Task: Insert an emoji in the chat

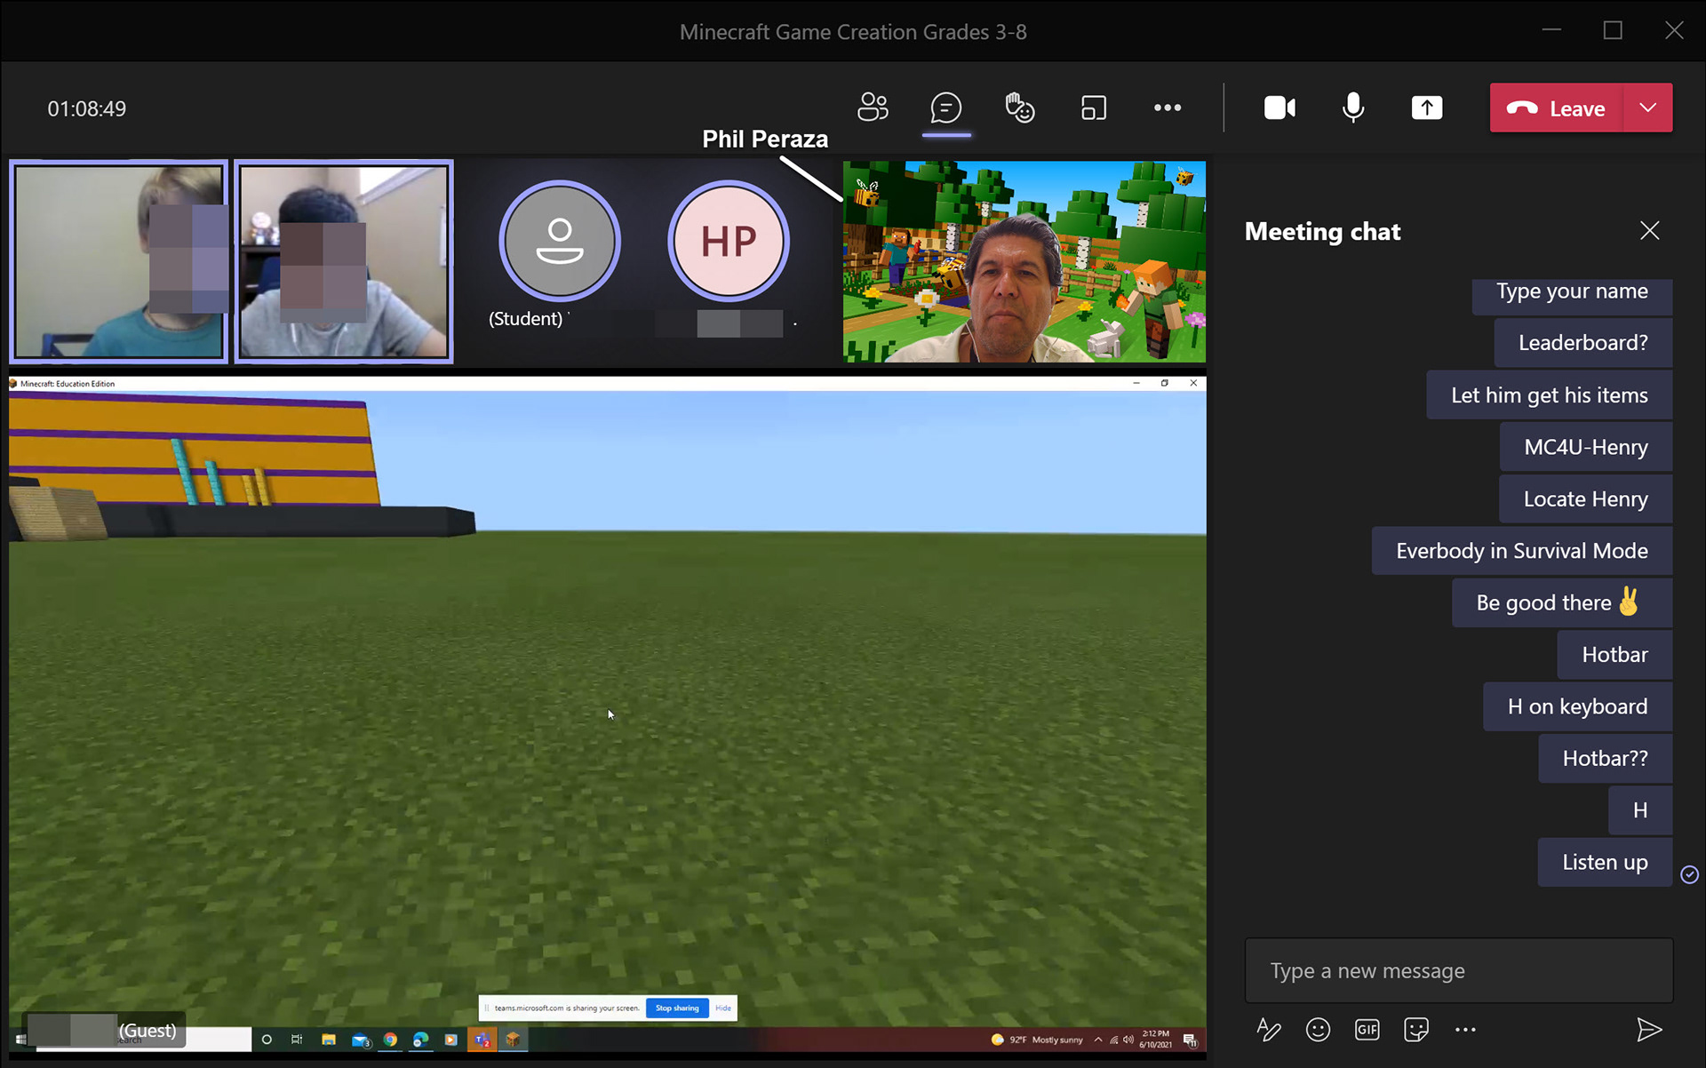Action: [x=1318, y=1030]
